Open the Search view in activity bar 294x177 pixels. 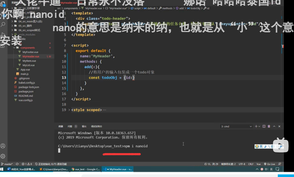[x=3, y=24]
